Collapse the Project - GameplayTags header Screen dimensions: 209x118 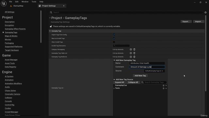click(50, 18)
